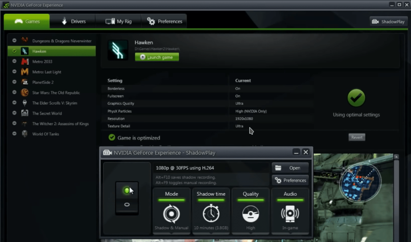411x242 pixels.
Task: Click the Witcher 2 icon
Action: pos(24,123)
